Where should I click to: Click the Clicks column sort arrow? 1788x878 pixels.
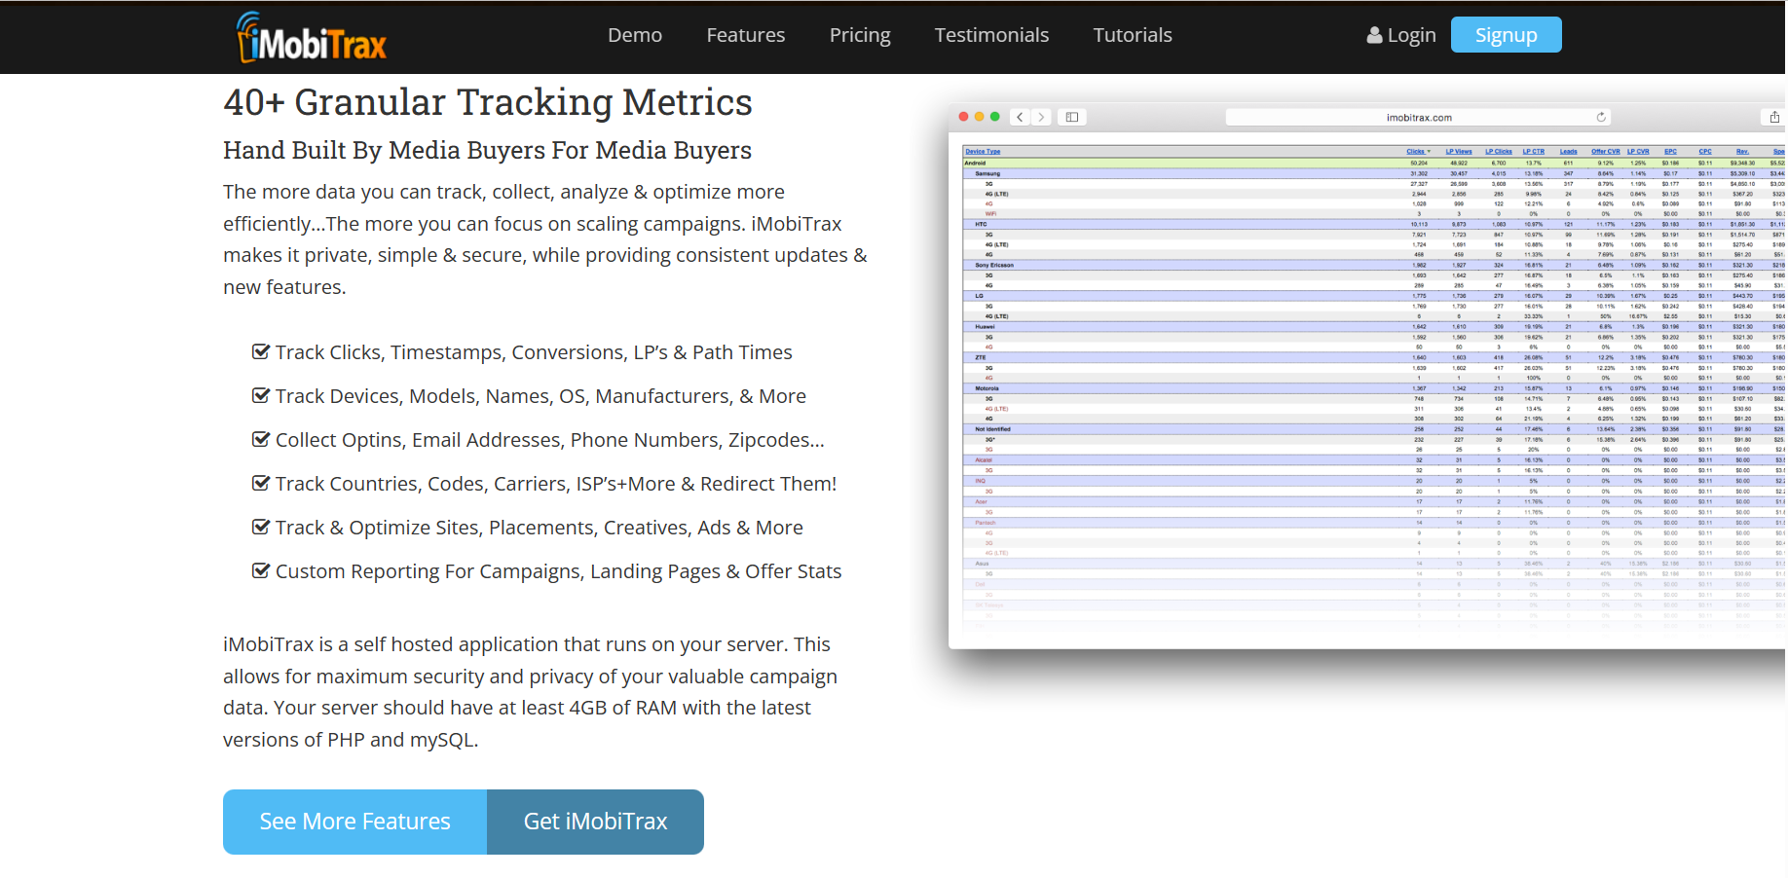click(x=1429, y=152)
